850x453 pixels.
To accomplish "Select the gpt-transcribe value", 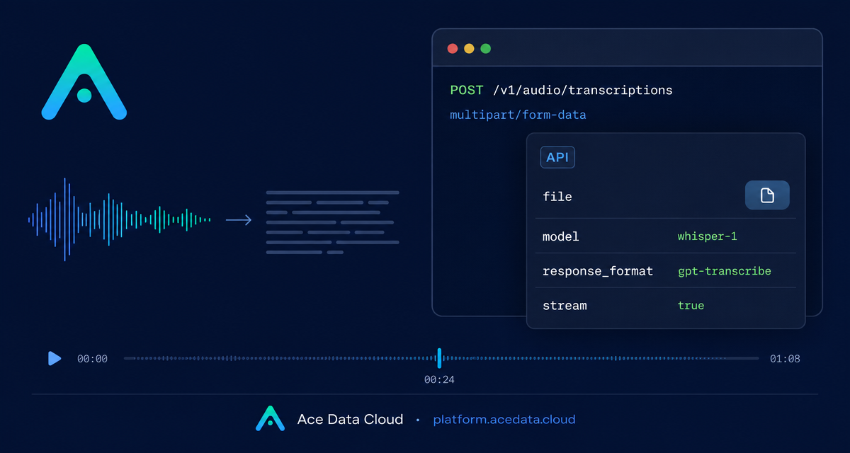I will tap(724, 271).
